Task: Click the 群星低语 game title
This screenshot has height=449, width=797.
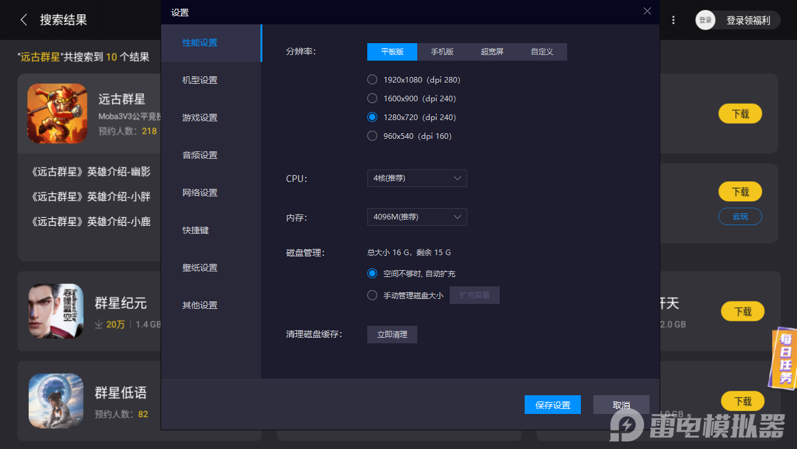Action: click(121, 393)
